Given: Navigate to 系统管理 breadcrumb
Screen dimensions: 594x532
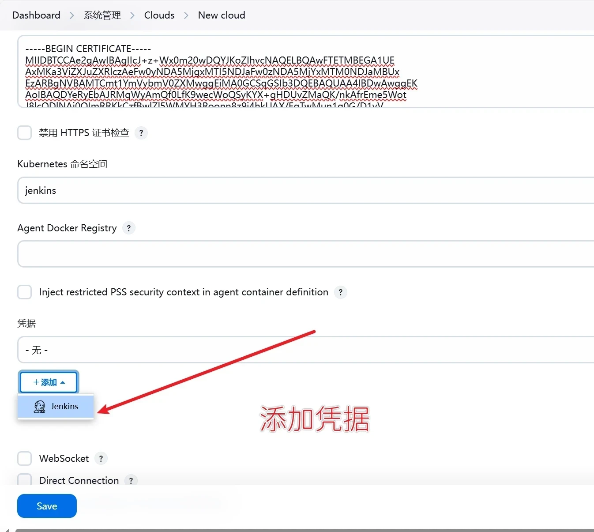Looking at the screenshot, I should [102, 15].
